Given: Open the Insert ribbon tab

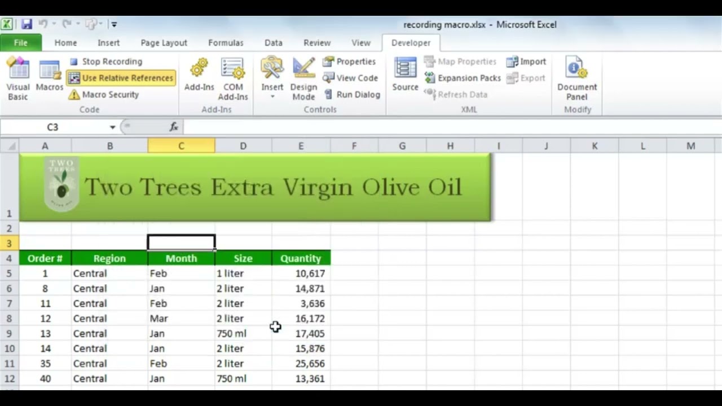Looking at the screenshot, I should [x=108, y=43].
